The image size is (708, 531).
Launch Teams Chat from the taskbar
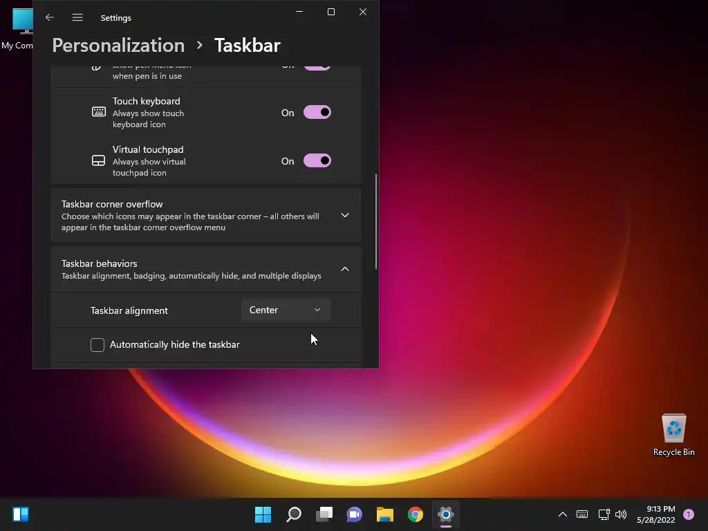point(355,514)
